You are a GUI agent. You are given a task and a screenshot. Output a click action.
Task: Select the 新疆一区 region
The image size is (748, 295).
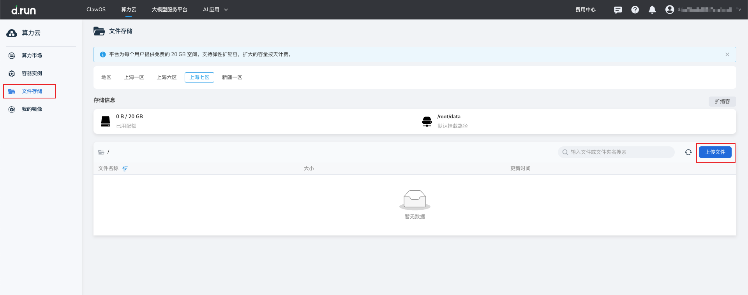coord(232,77)
